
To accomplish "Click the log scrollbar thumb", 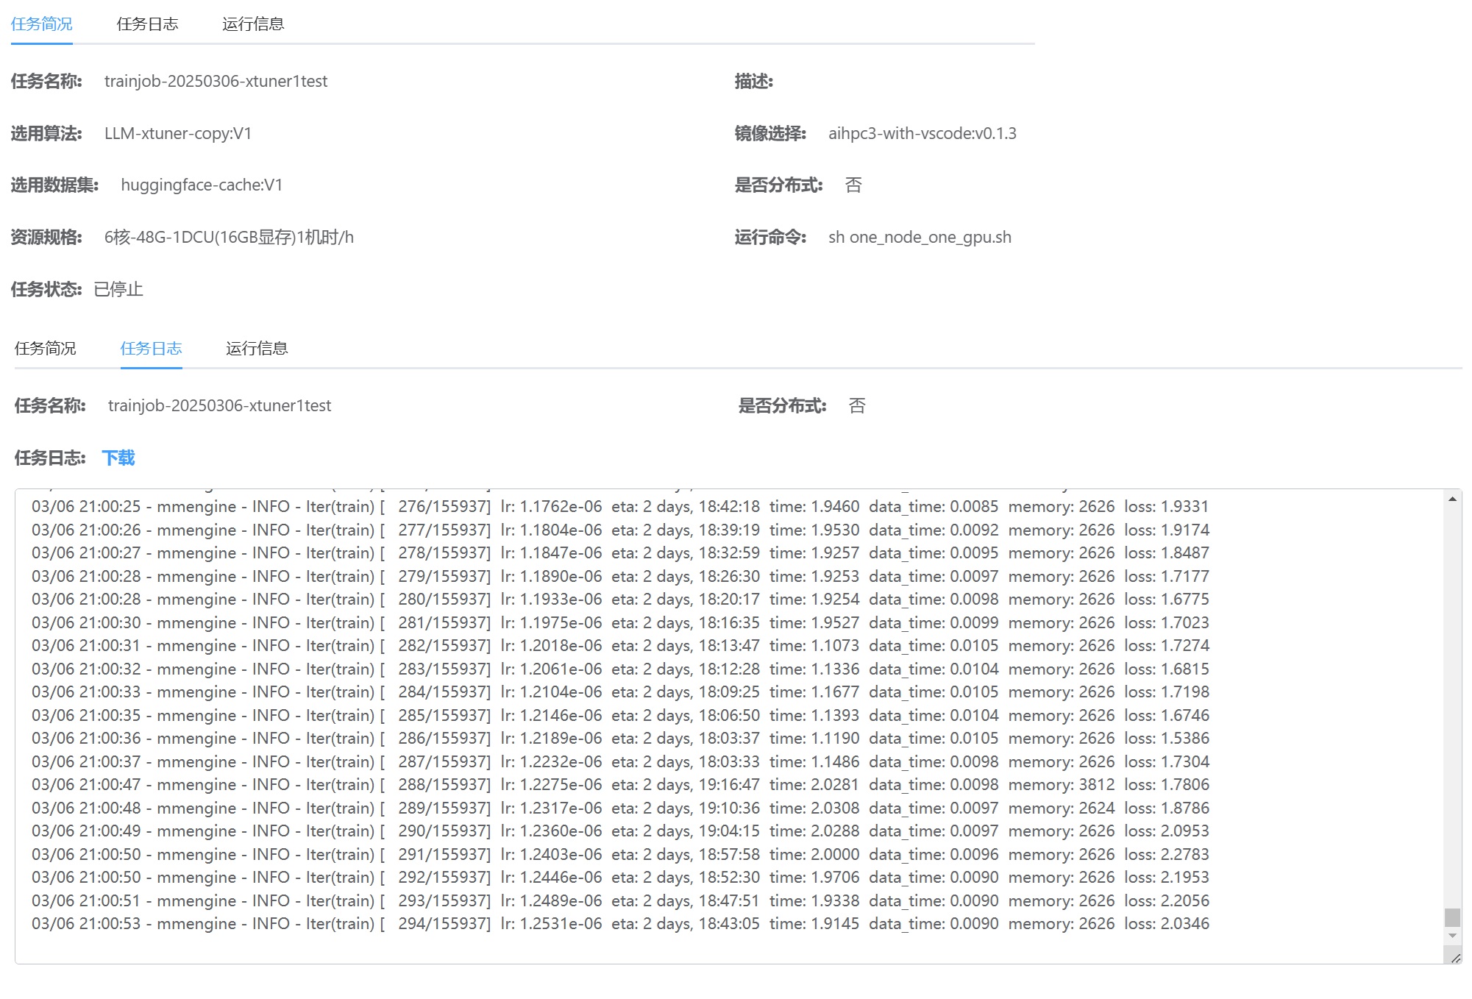I will click(1452, 917).
